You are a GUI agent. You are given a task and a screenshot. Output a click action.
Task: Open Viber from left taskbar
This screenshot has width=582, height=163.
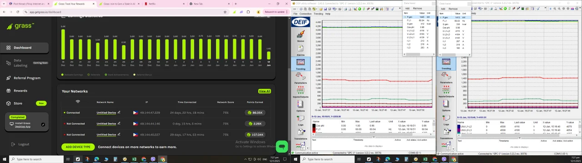tap(153, 159)
